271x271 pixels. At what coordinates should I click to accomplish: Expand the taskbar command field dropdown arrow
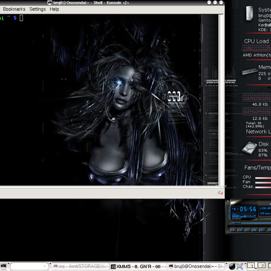click(45, 267)
